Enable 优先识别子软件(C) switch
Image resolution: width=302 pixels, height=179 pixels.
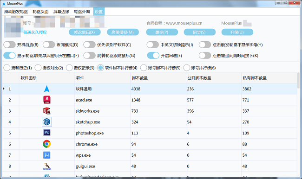pyautogui.click(x=89, y=45)
